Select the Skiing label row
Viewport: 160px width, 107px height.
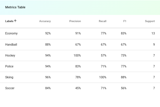click(80, 77)
